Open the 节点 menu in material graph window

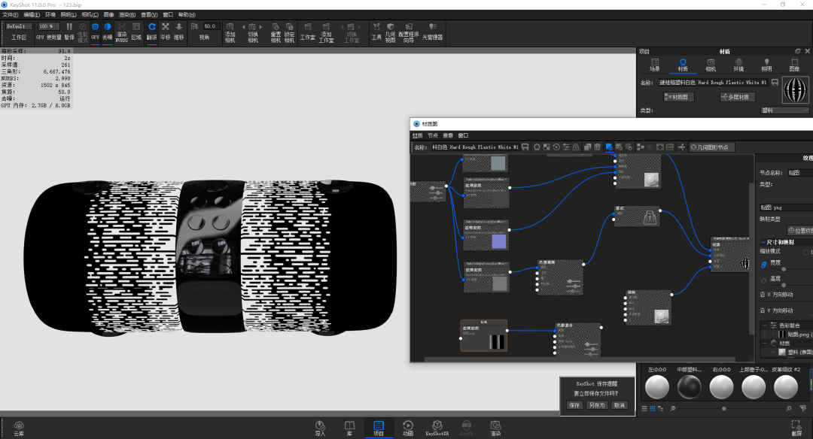click(432, 135)
